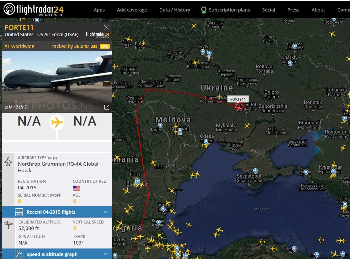350x259 pixels.
Task: Close the FORTE11 flight details panel
Action: (x=106, y=27)
